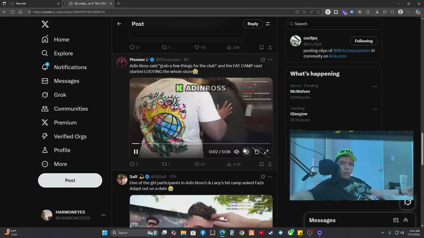Bookmark Pioneer's Adin Ross post
Viewport: 424px width, 238px height.
click(261, 164)
